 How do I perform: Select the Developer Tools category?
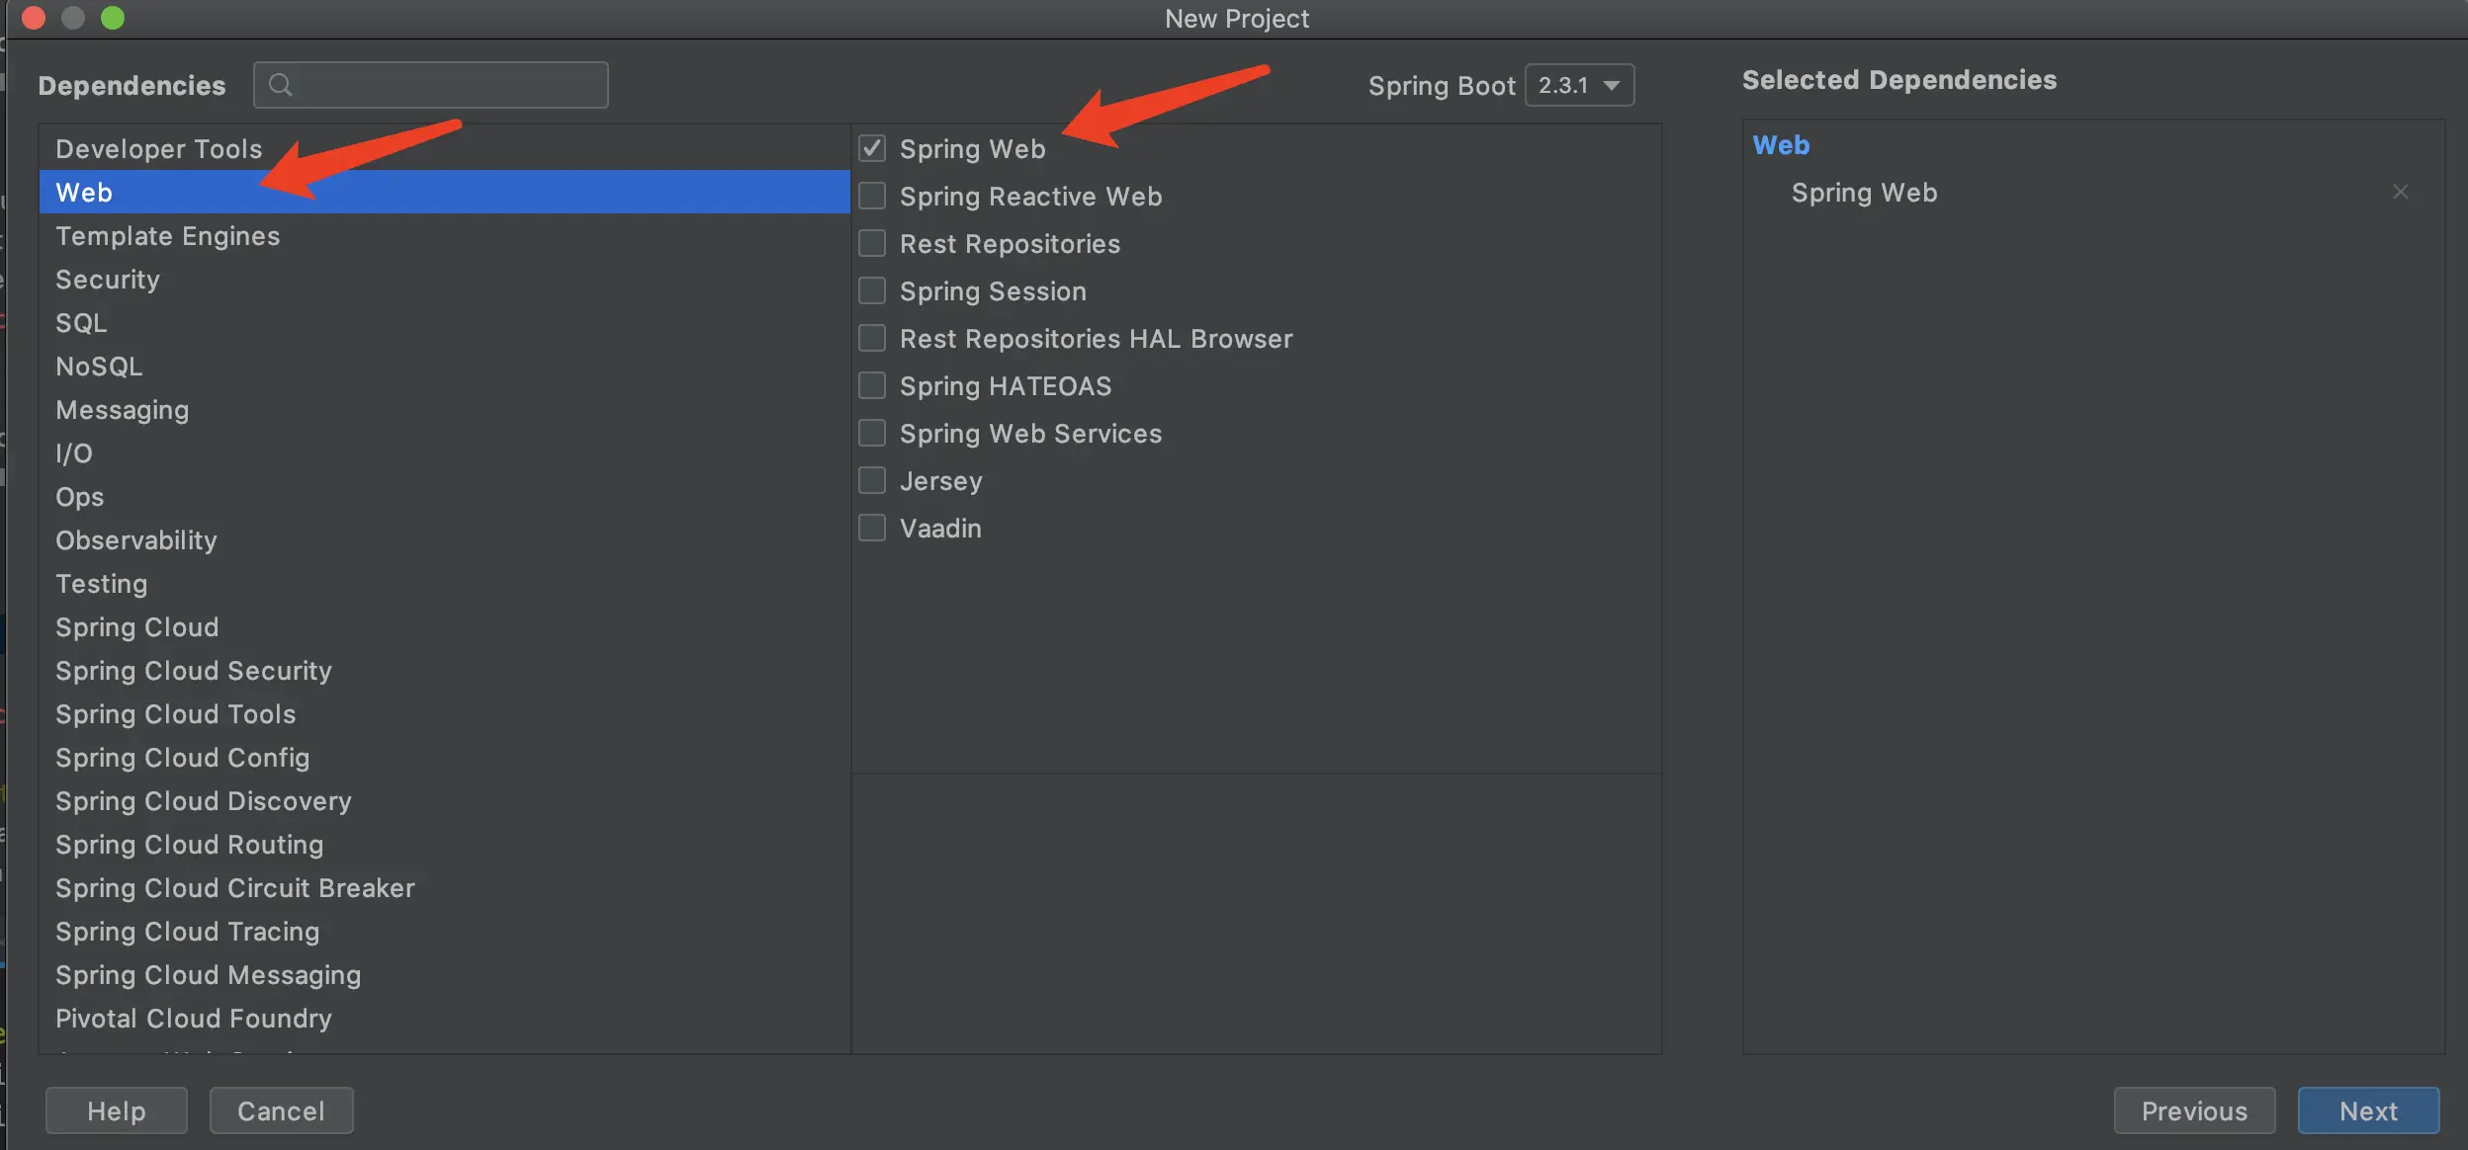coord(159,149)
